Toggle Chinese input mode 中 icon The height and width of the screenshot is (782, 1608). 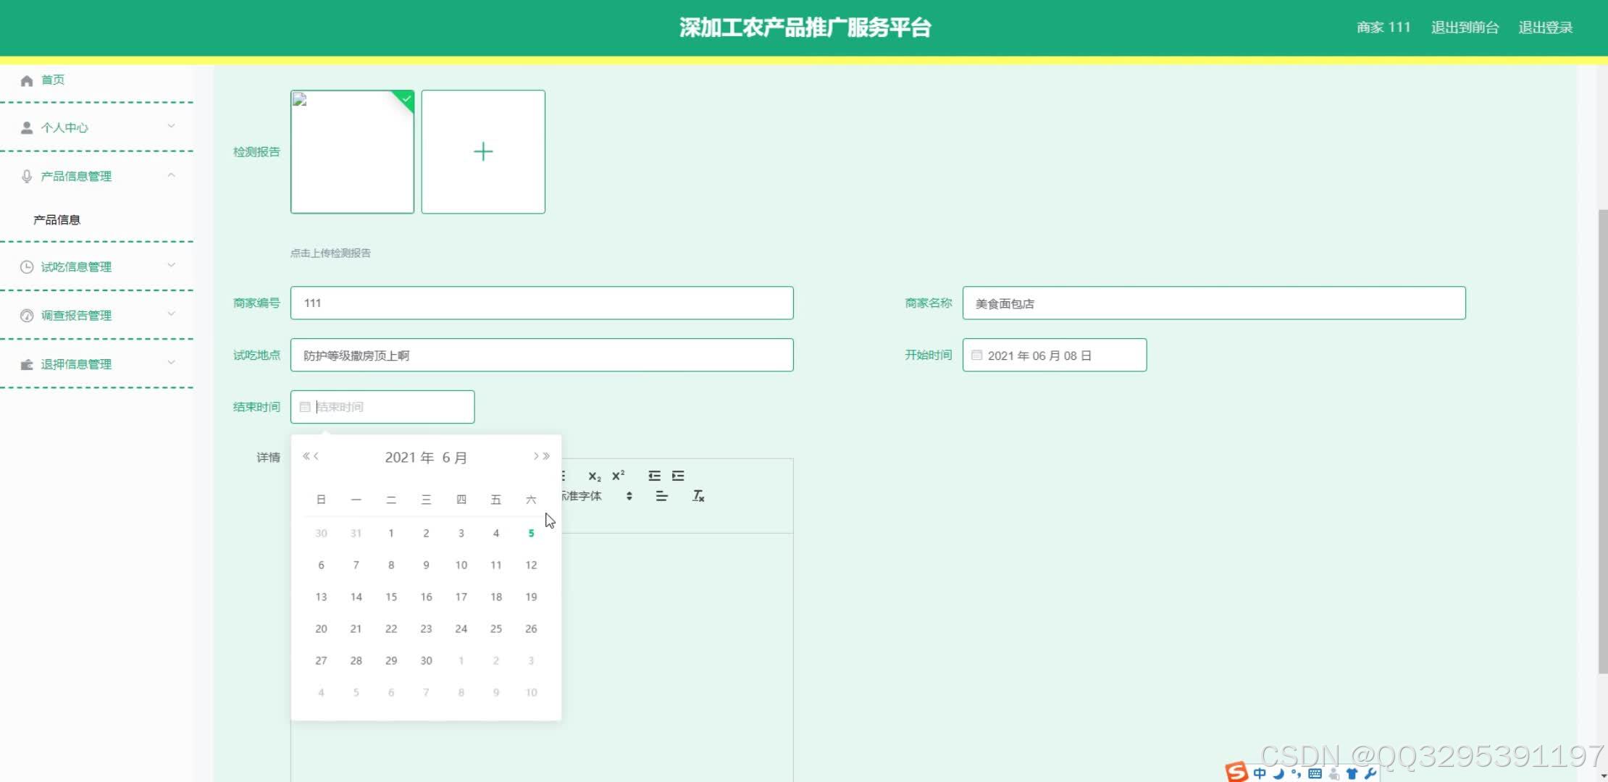click(1260, 773)
